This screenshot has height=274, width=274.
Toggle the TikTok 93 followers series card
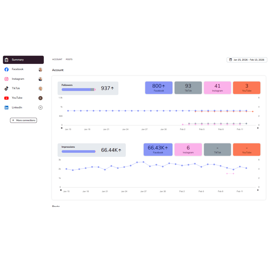point(188,88)
